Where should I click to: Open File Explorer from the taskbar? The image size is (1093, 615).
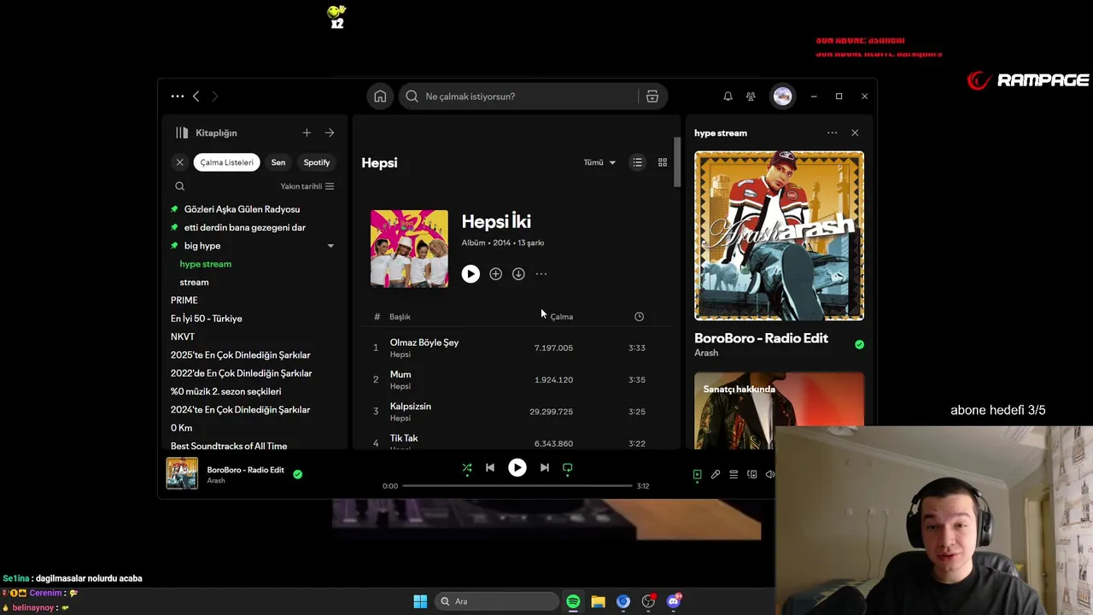coord(598,601)
